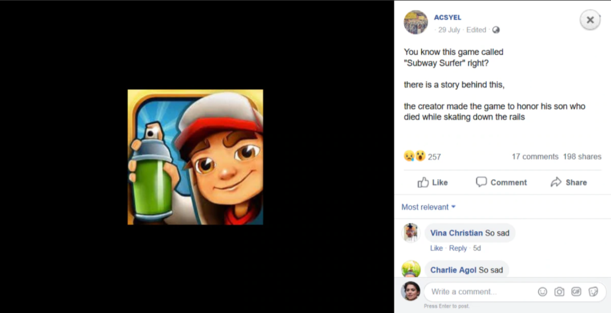Open Charlie Agol's profile name link
The height and width of the screenshot is (313, 611).
click(x=453, y=270)
